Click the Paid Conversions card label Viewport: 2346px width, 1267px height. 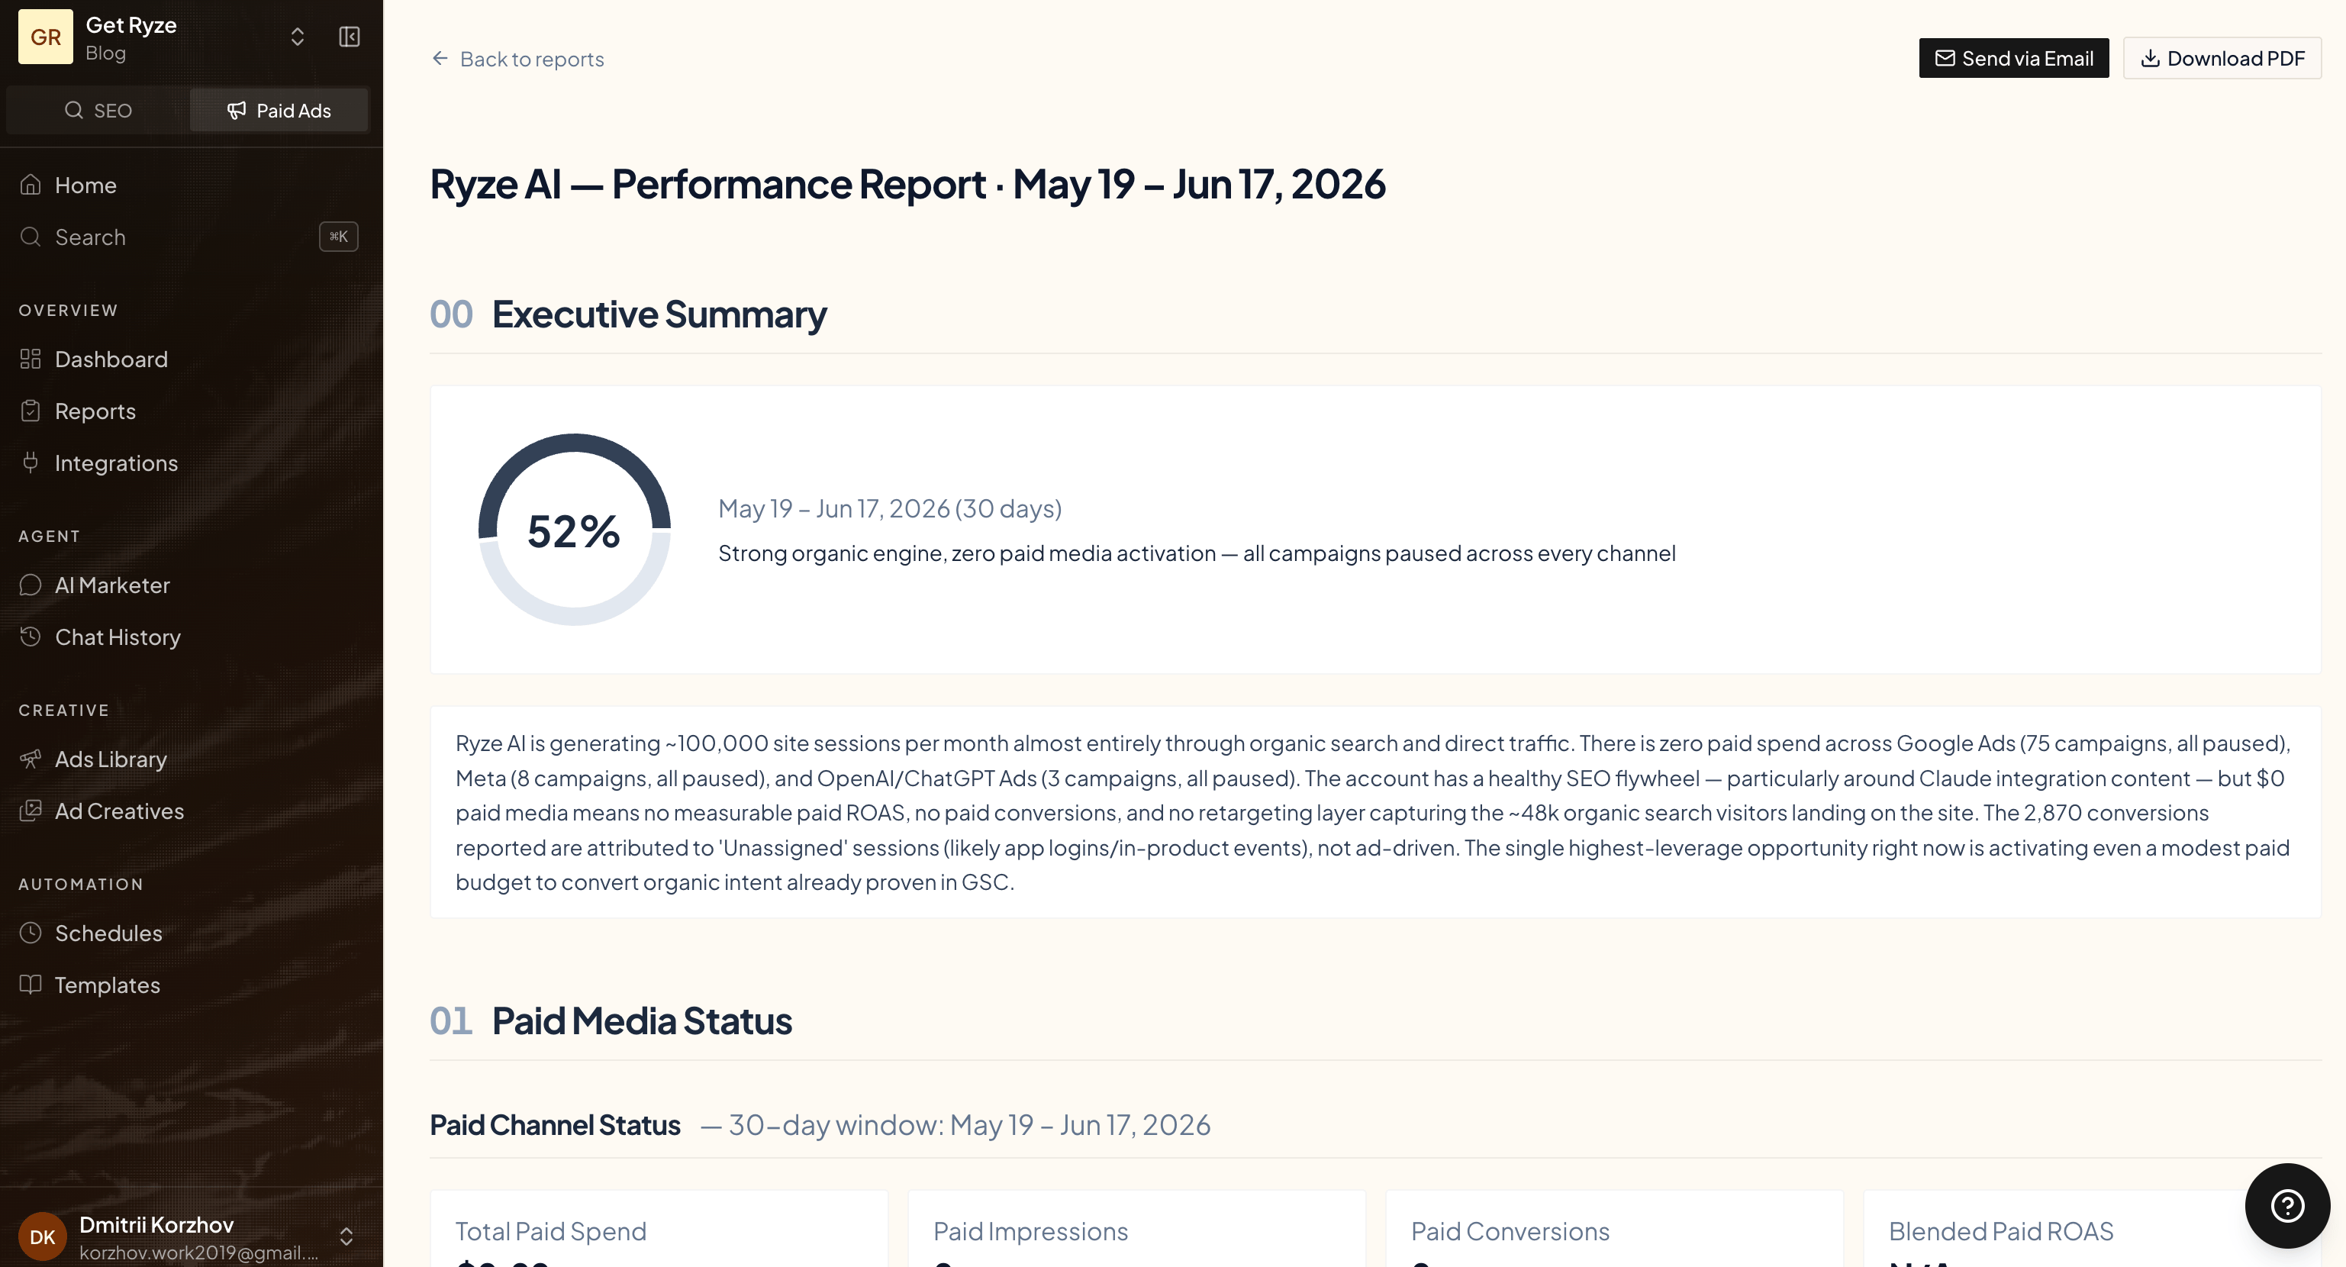pos(1510,1231)
